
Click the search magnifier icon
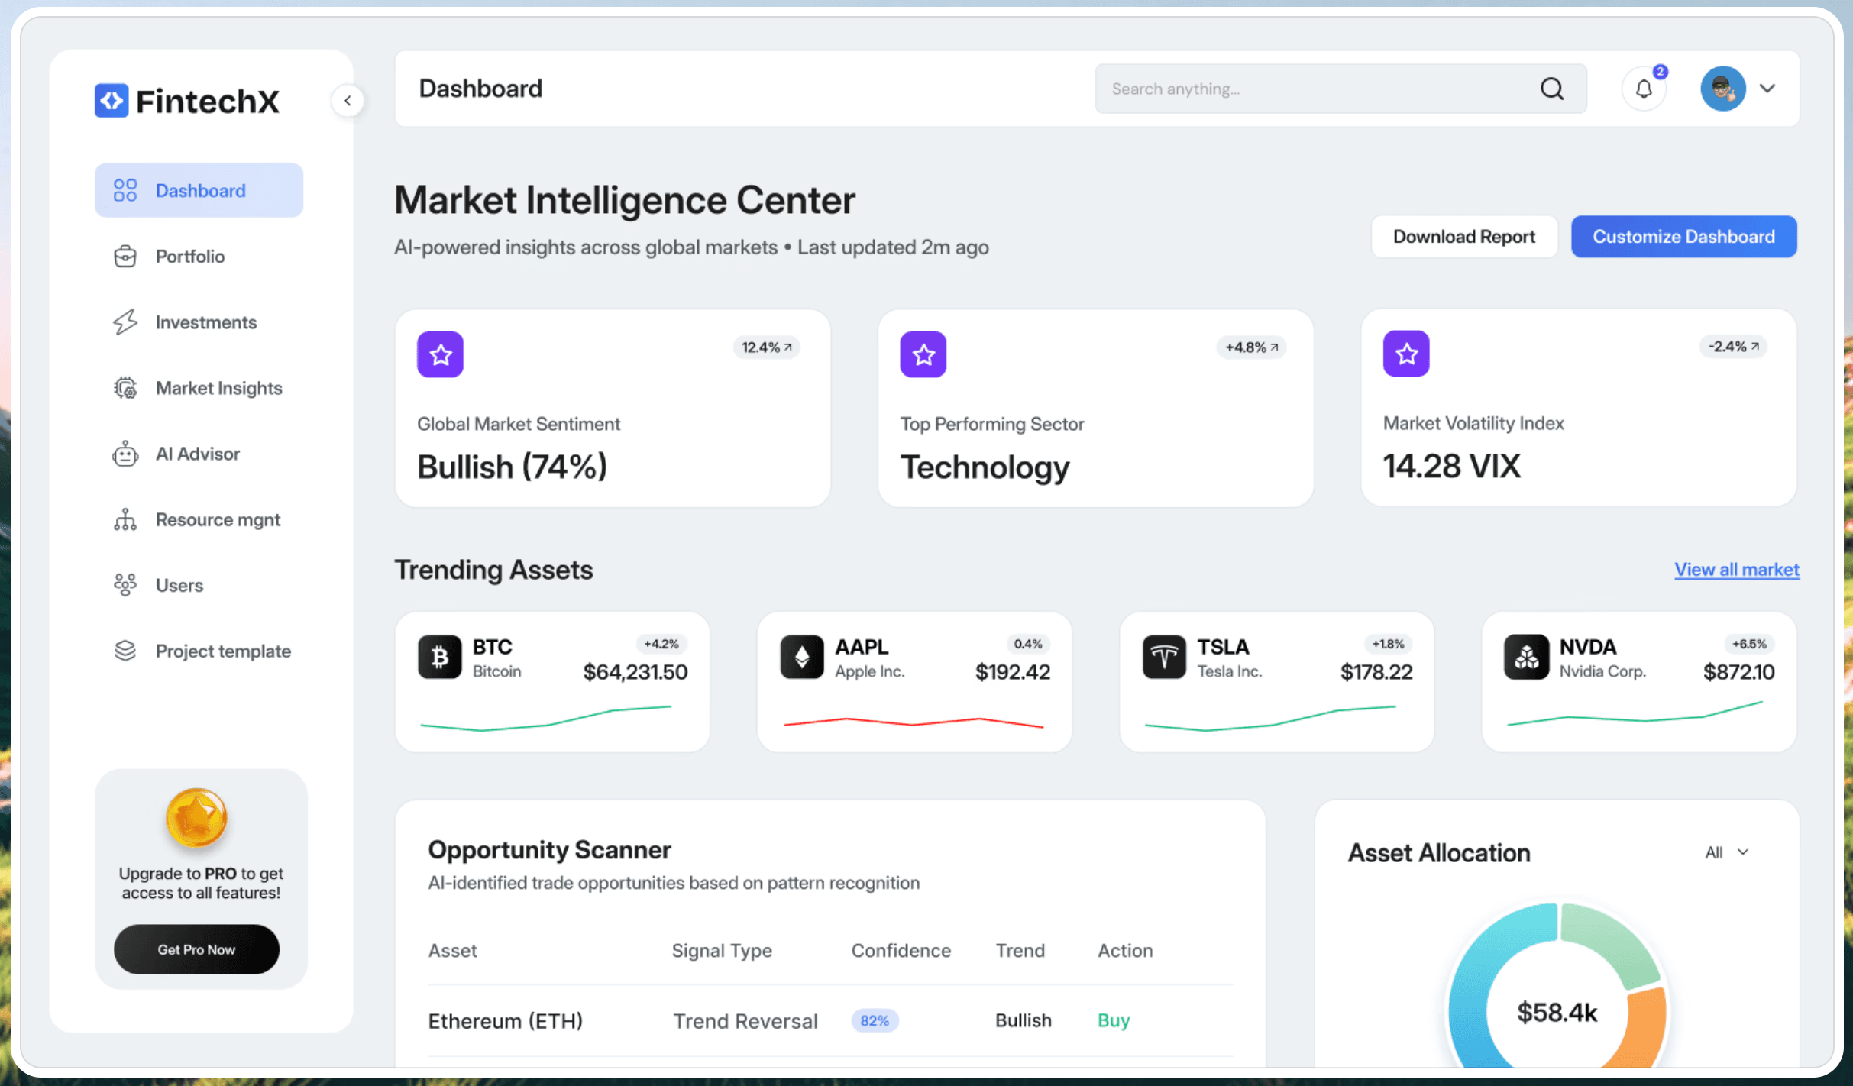[x=1552, y=89]
